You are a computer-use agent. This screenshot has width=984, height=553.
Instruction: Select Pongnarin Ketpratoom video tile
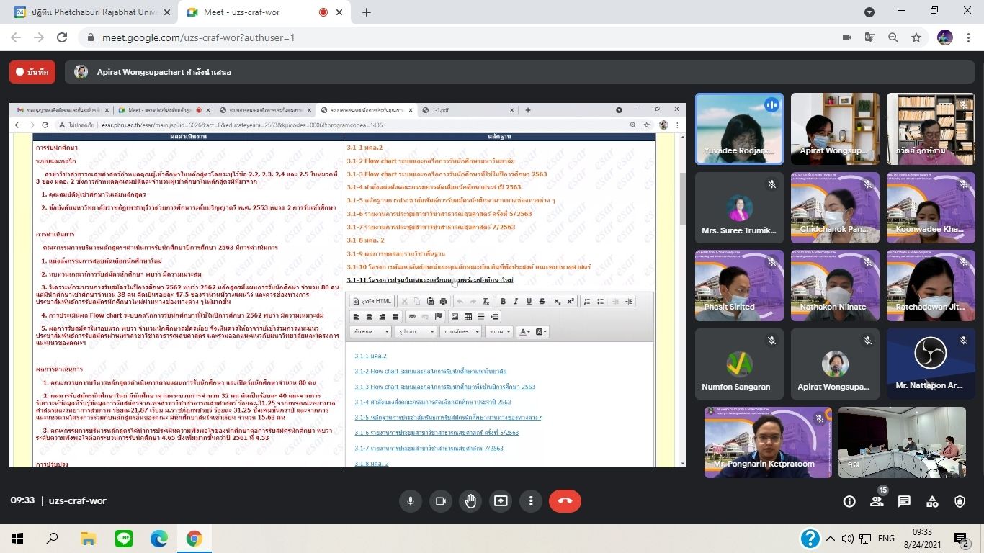point(767,442)
